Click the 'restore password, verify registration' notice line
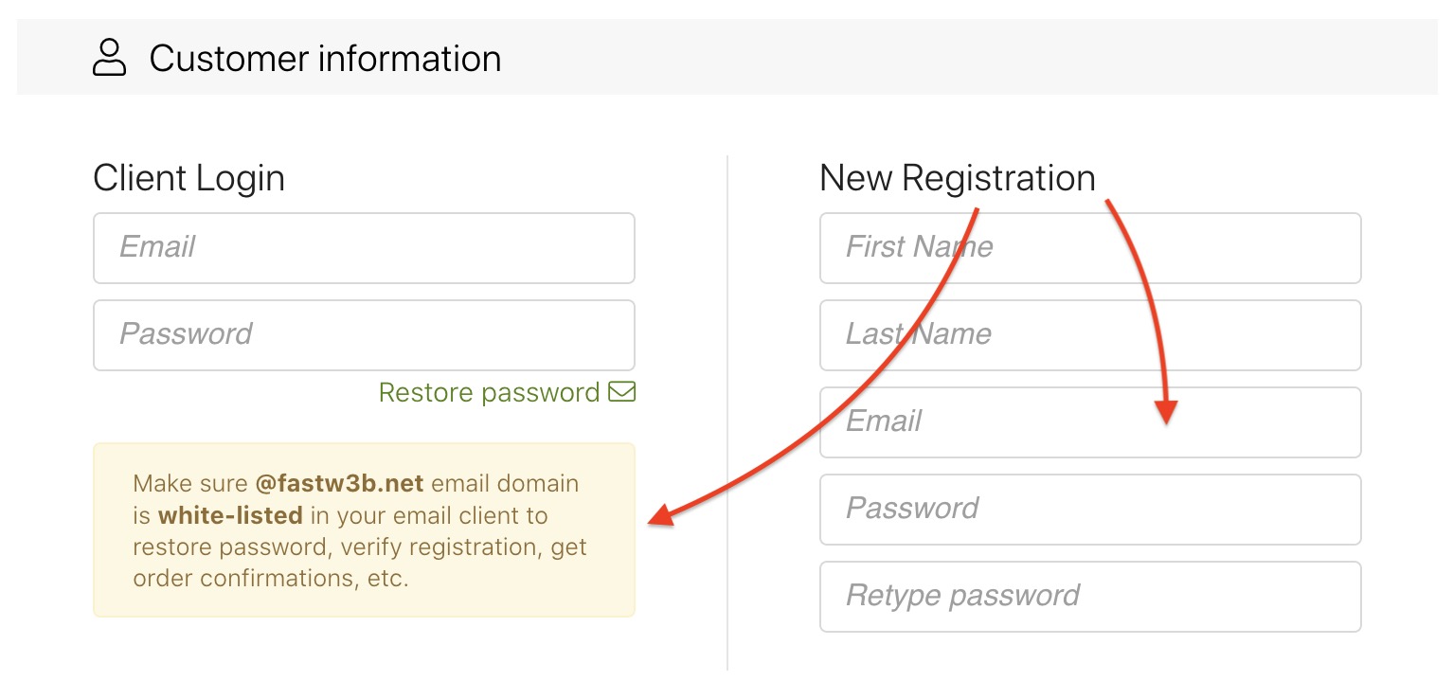The image size is (1453, 699). [x=360, y=547]
